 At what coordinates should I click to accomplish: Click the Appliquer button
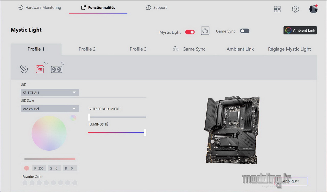pyautogui.click(x=291, y=181)
